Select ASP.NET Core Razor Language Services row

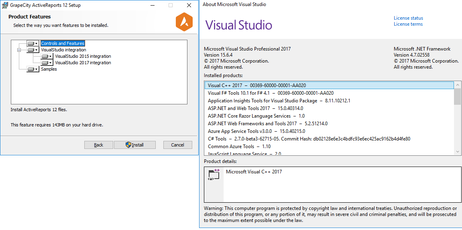pyautogui.click(x=329, y=116)
